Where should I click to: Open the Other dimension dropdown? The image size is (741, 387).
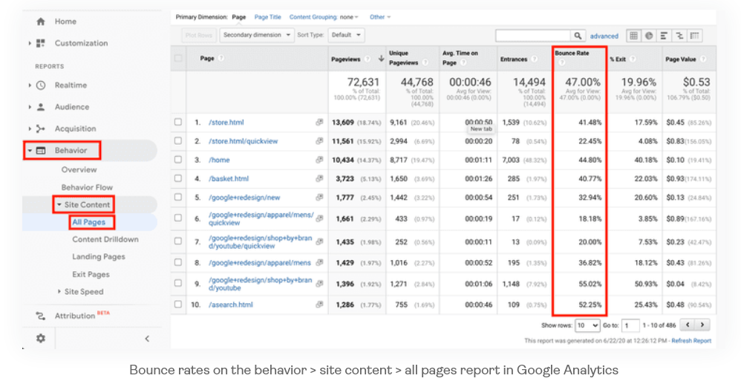[x=380, y=17]
